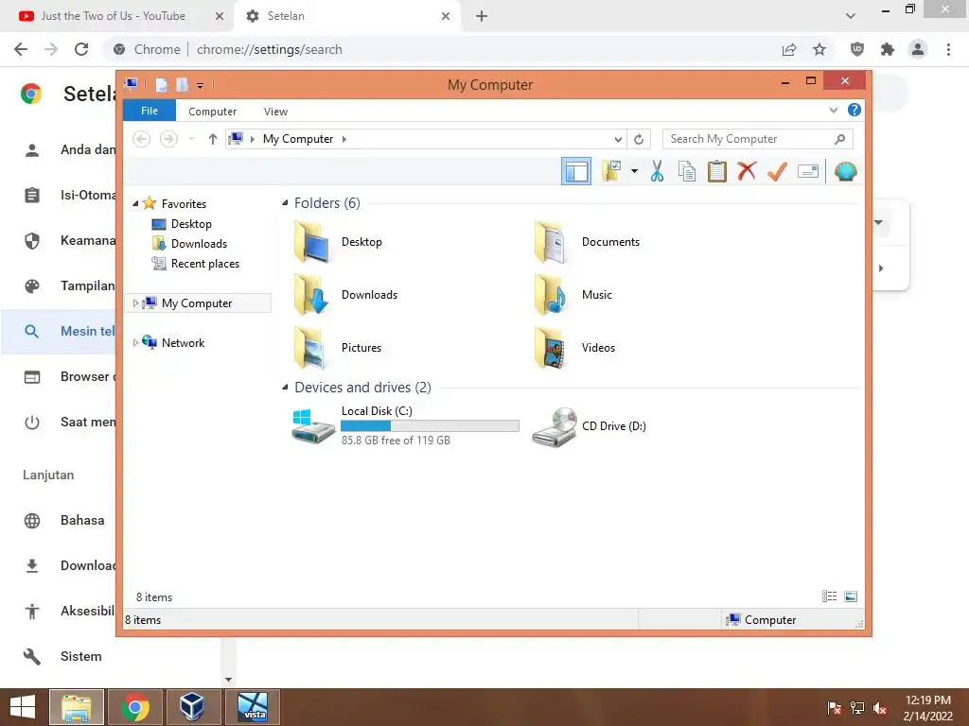Image resolution: width=969 pixels, height=726 pixels.
Task: Switch to large icons view
Action: 851,596
